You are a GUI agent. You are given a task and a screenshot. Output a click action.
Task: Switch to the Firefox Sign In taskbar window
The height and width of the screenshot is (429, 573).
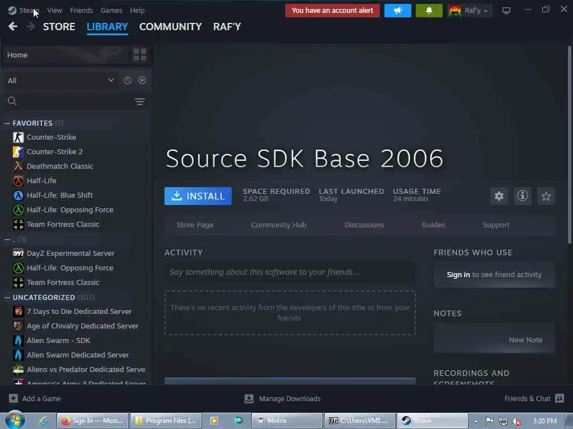click(x=93, y=421)
